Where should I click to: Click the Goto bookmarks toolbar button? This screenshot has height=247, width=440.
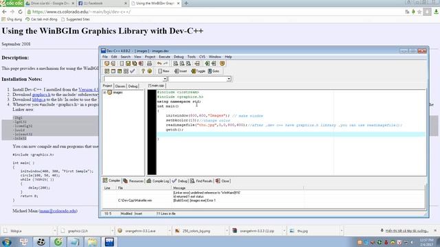(214, 71)
